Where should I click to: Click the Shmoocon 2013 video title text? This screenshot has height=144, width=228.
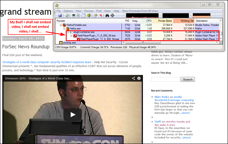[x=38, y=78]
